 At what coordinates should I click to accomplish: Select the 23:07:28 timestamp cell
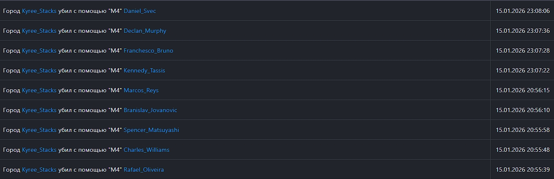click(x=523, y=51)
